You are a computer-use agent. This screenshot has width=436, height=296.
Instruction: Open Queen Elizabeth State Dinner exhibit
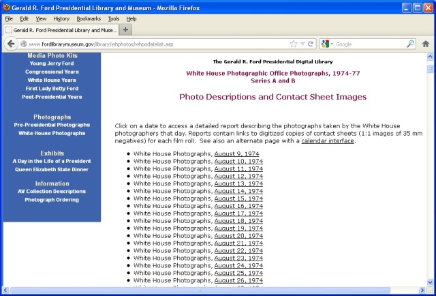coord(52,169)
